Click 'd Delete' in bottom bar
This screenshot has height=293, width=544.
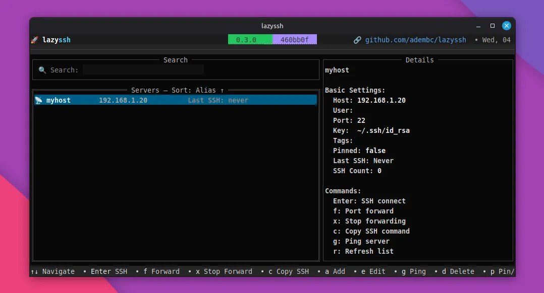[x=458, y=271]
